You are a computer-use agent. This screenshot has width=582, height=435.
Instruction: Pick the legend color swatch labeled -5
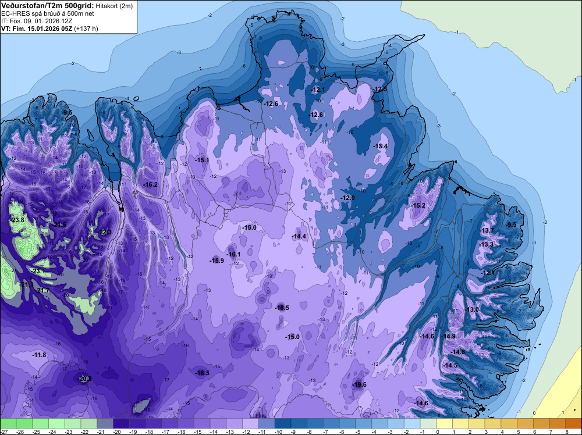(363, 423)
